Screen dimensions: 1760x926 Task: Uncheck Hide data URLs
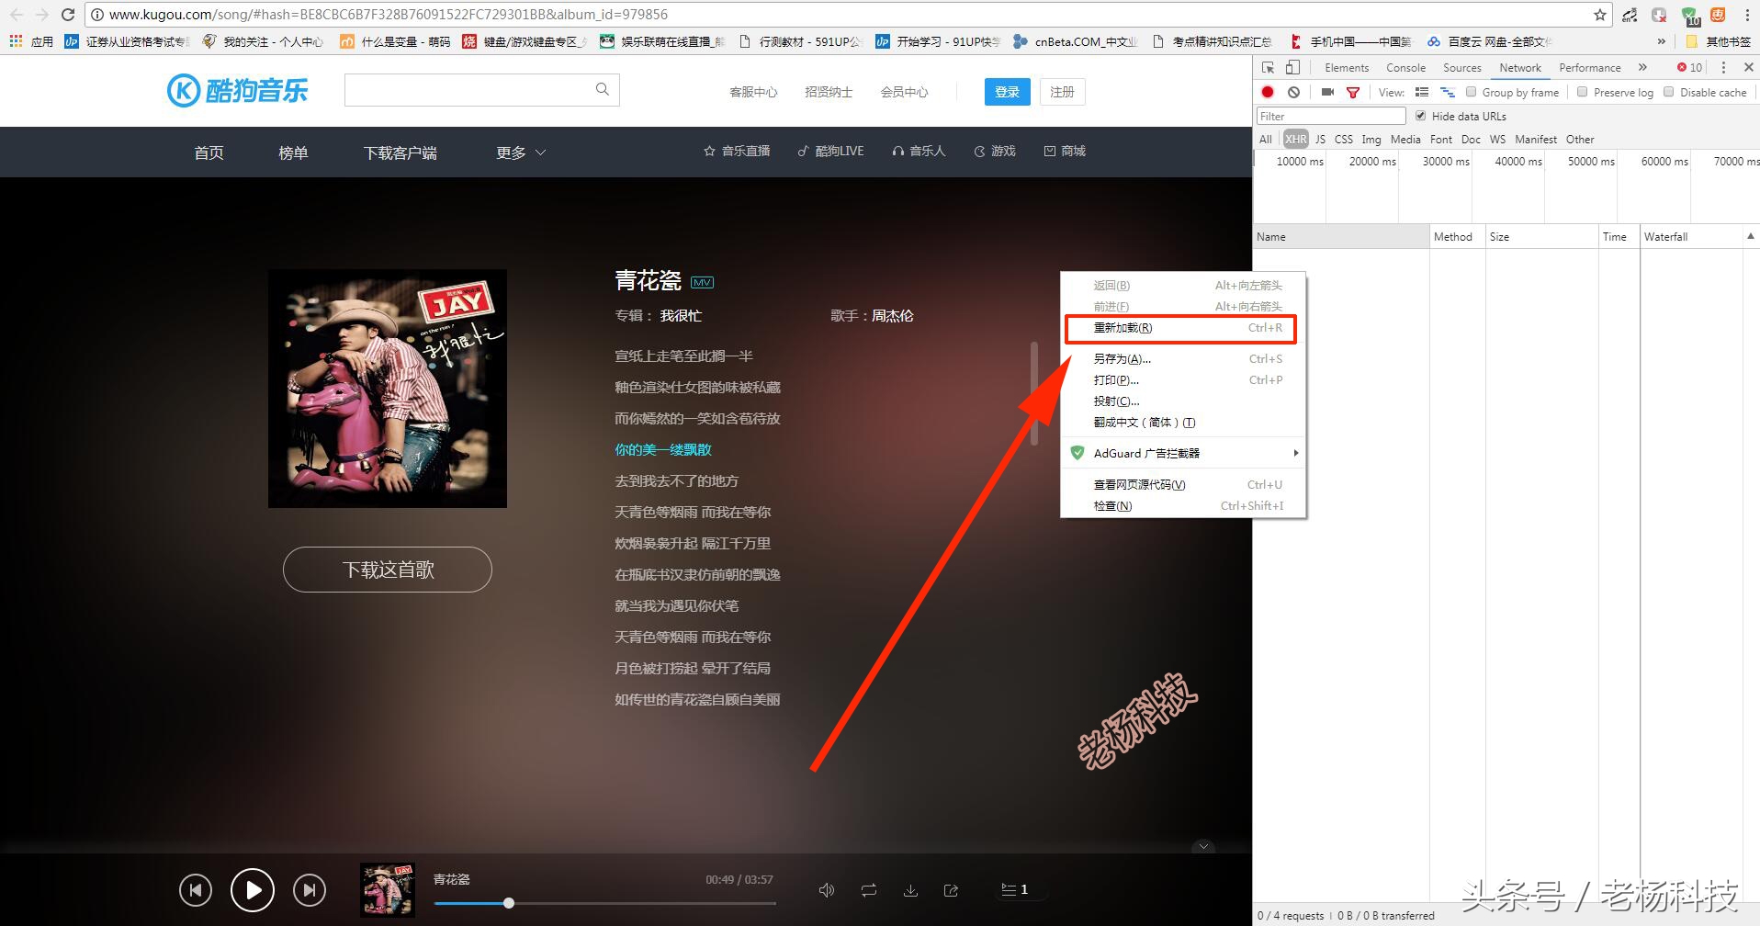pos(1421,116)
